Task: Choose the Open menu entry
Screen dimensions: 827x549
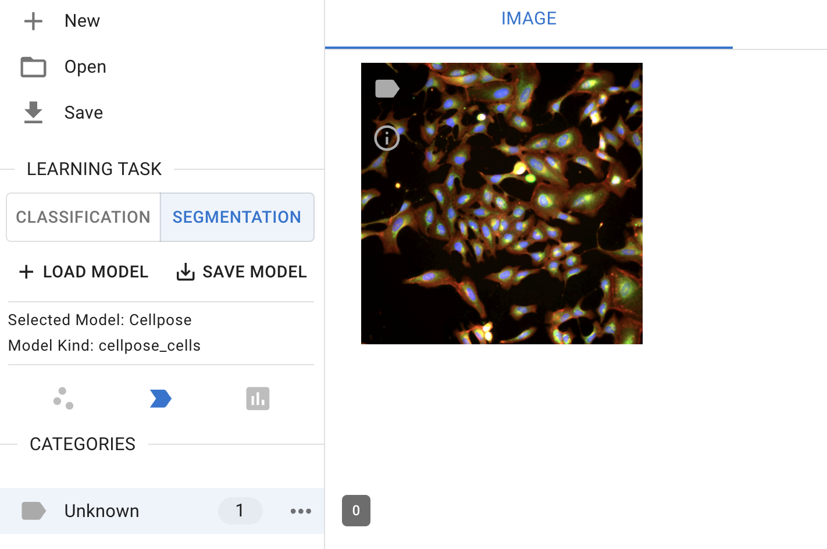Action: tap(85, 67)
